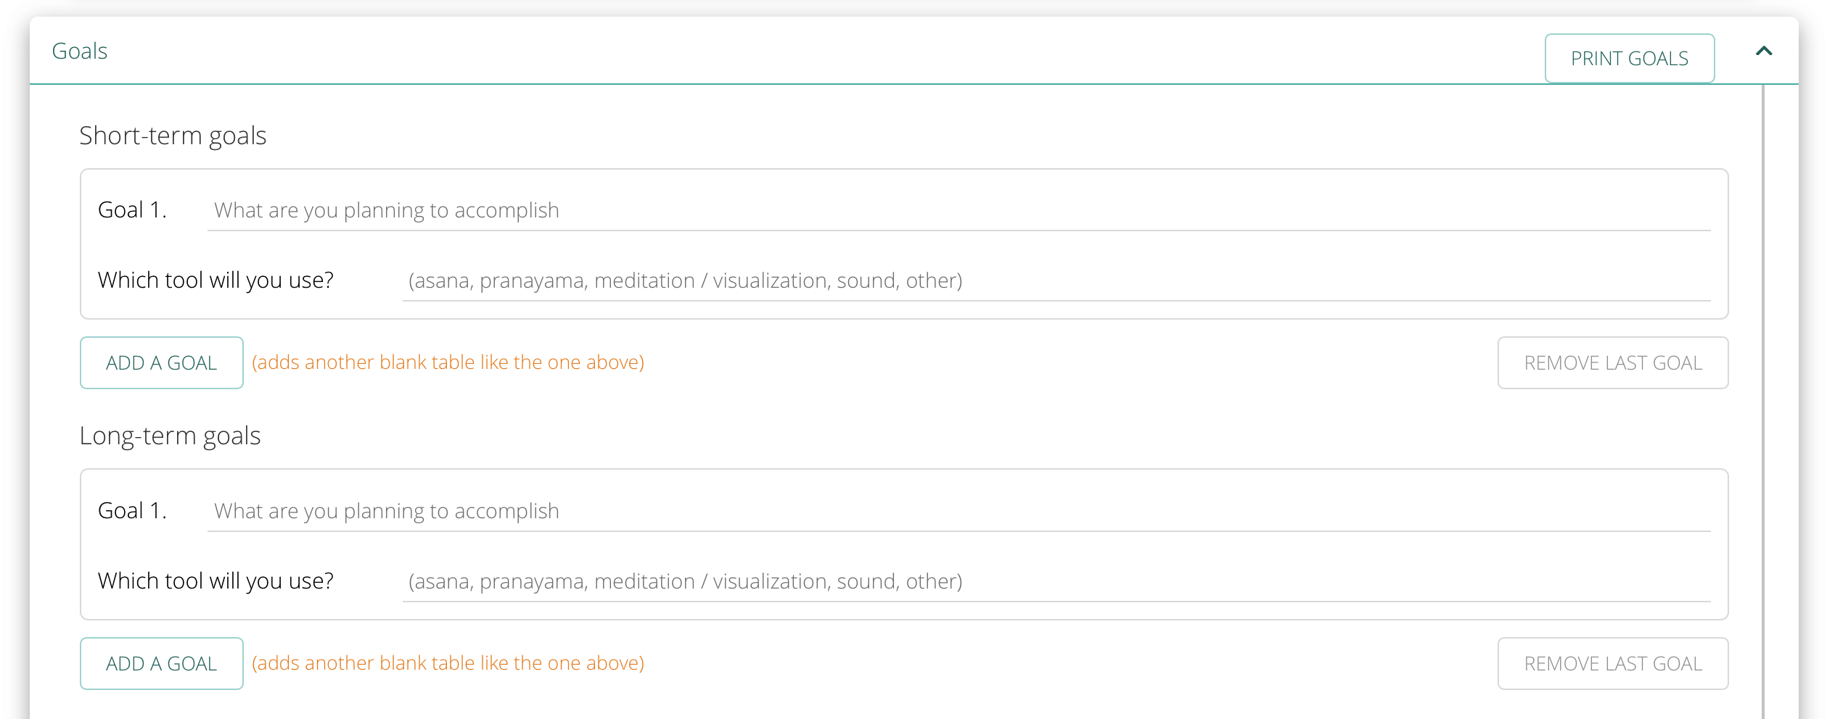Click the short-term Goal 1 label
The width and height of the screenshot is (1827, 719).
tap(133, 210)
